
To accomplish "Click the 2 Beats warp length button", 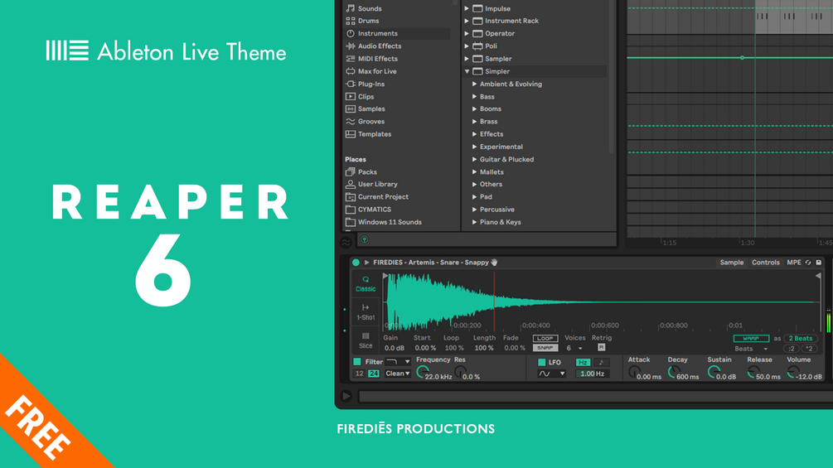I will 800,339.
